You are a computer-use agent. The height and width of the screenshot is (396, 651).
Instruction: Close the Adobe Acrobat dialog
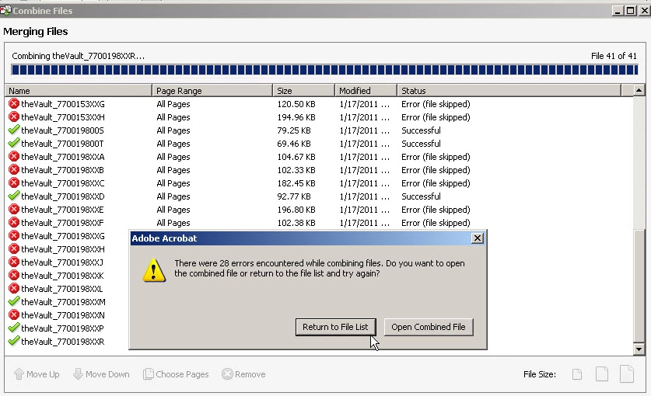pos(478,238)
